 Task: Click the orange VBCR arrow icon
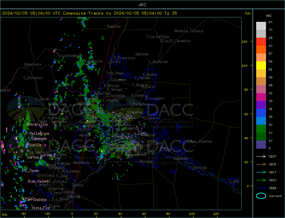261,165
